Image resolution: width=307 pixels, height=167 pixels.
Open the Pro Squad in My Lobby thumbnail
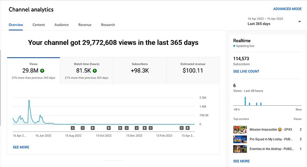(x=240, y=139)
